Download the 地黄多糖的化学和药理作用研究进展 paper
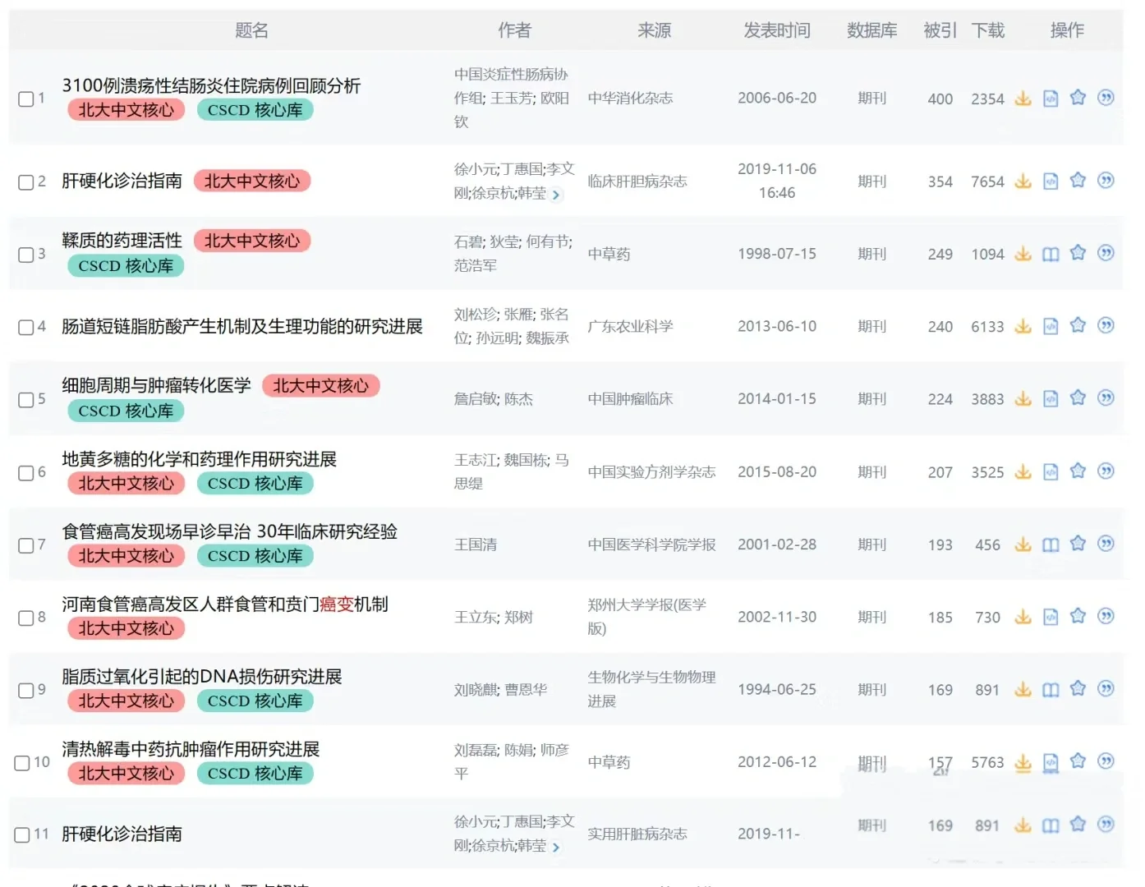This screenshot has height=887, width=1145. pos(1023,471)
